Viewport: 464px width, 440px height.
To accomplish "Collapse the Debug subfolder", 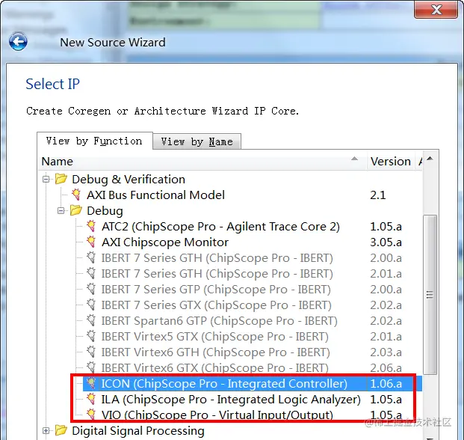I will [61, 211].
